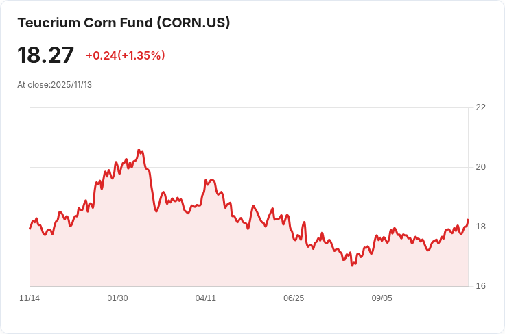Click the 18 y-axis price label
Viewport: 505px width, 334px height.
pyautogui.click(x=480, y=227)
